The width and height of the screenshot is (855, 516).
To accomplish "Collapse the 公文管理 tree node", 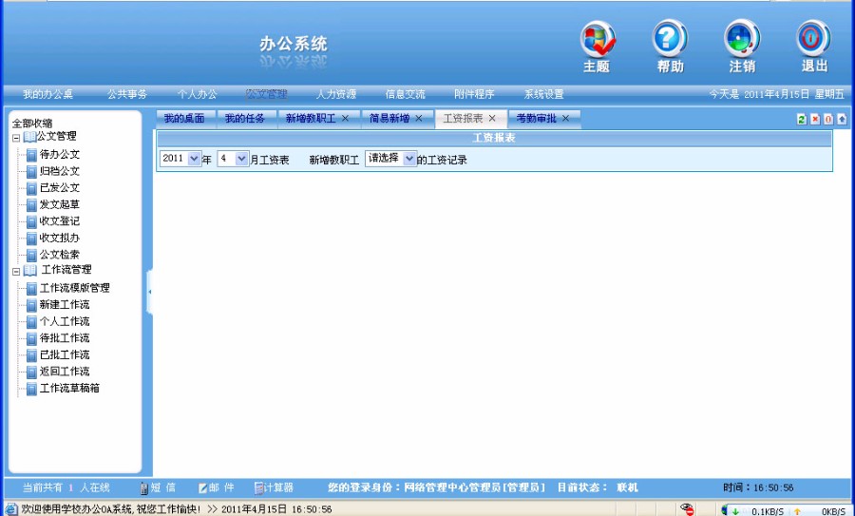I will 16,139.
